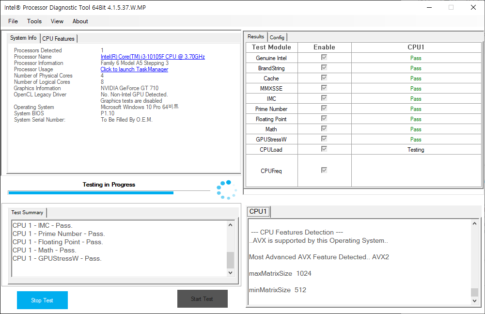Click the Test Summary scrollbar thumb
The height and width of the screenshot is (314, 485).
(x=230, y=260)
